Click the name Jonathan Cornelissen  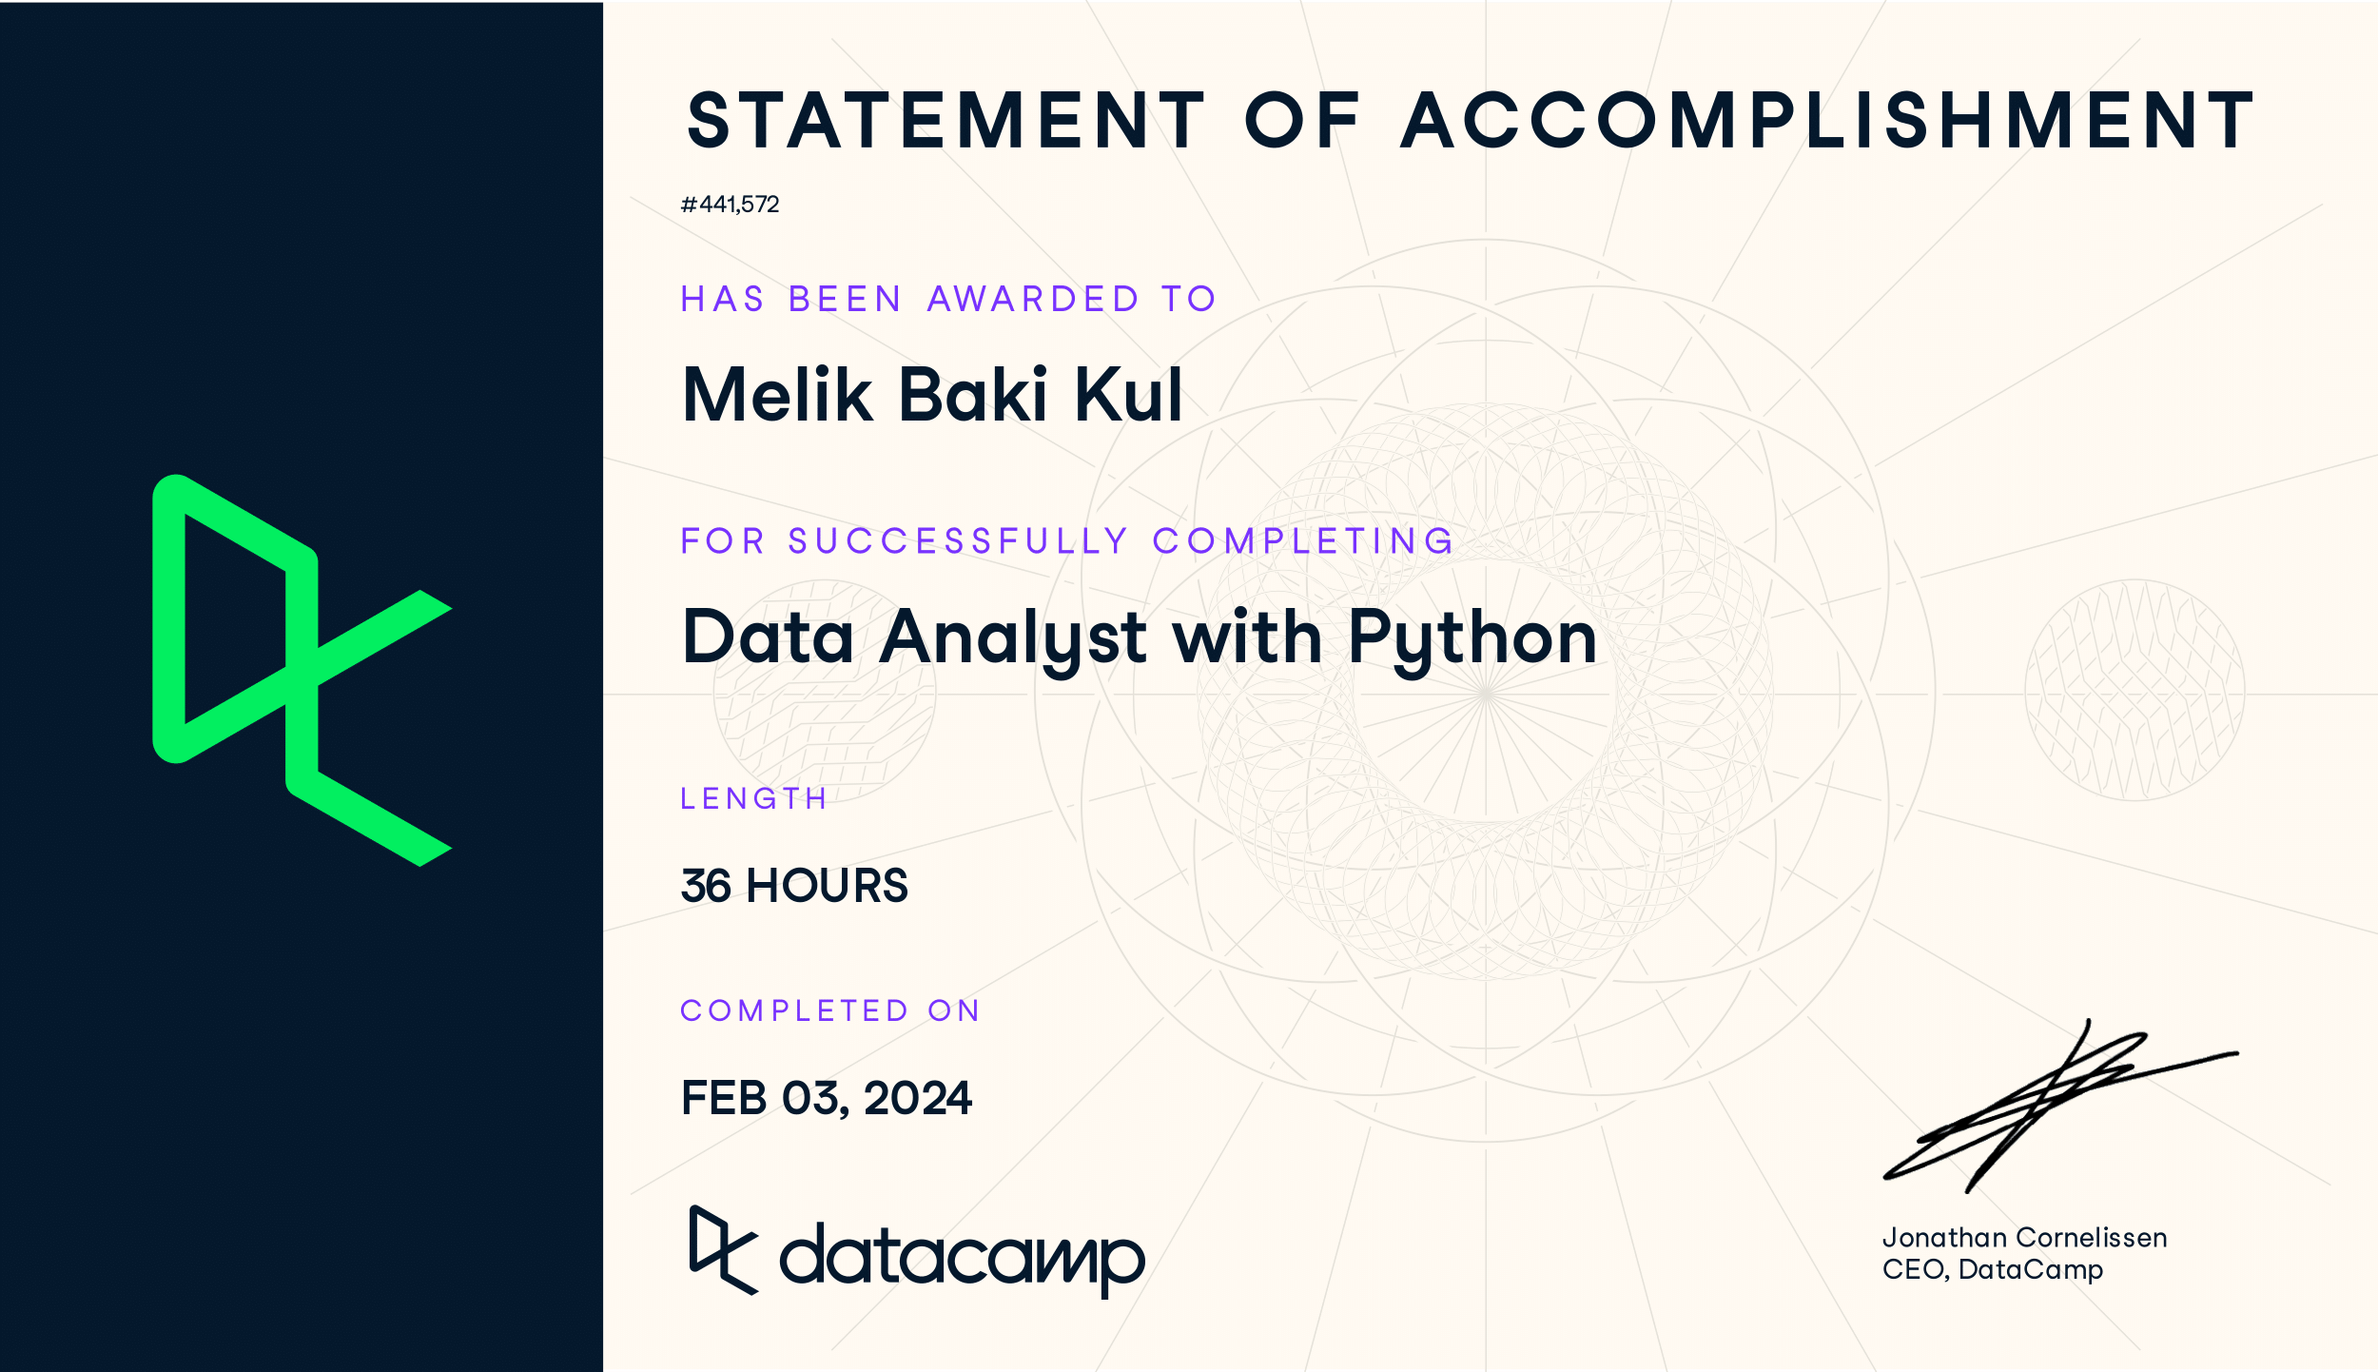pyautogui.click(x=2024, y=1237)
